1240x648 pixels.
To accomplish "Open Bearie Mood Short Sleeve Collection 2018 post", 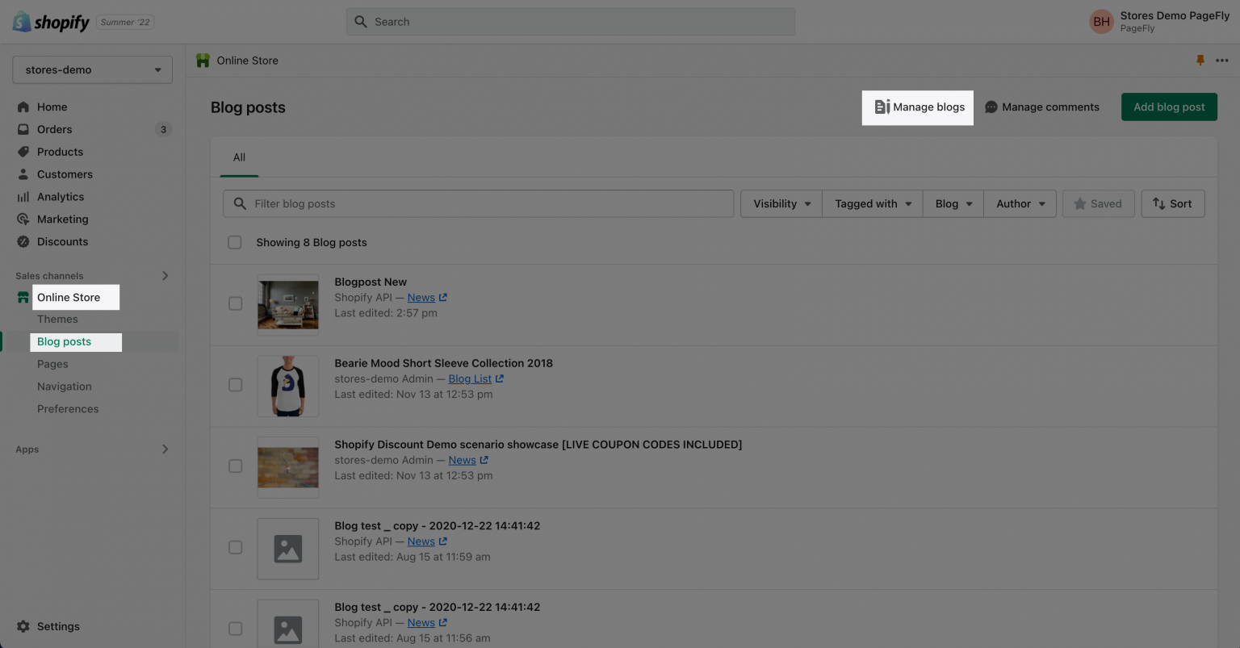I will [x=444, y=363].
